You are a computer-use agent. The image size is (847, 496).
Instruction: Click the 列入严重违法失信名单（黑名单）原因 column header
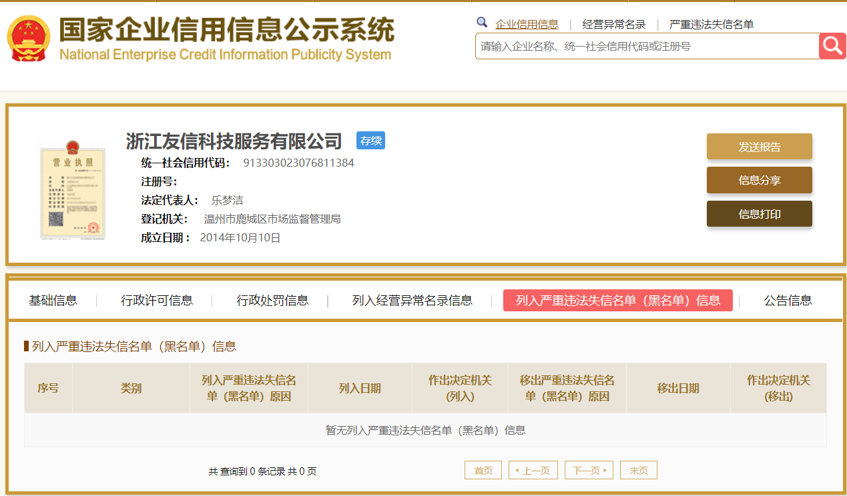pos(249,388)
